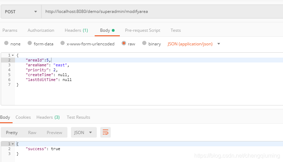The image size is (283, 162).
Task: Switch to the response Cookies tab
Action: [23, 117]
